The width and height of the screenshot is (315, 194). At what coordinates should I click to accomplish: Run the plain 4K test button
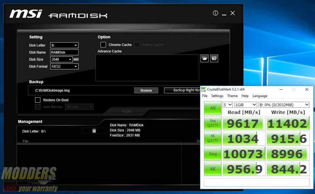click(213, 169)
